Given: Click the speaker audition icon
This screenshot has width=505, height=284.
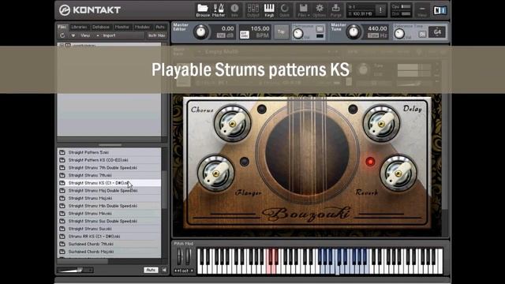Looking at the screenshot, I should coord(164,270).
